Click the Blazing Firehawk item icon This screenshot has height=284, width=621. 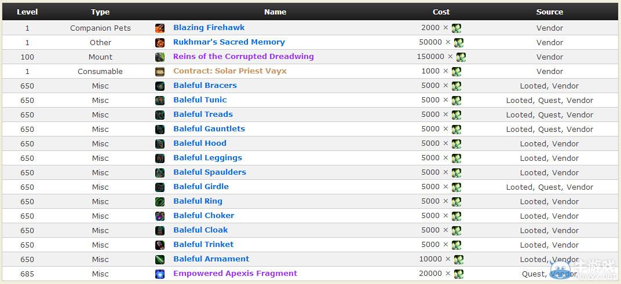pos(160,28)
